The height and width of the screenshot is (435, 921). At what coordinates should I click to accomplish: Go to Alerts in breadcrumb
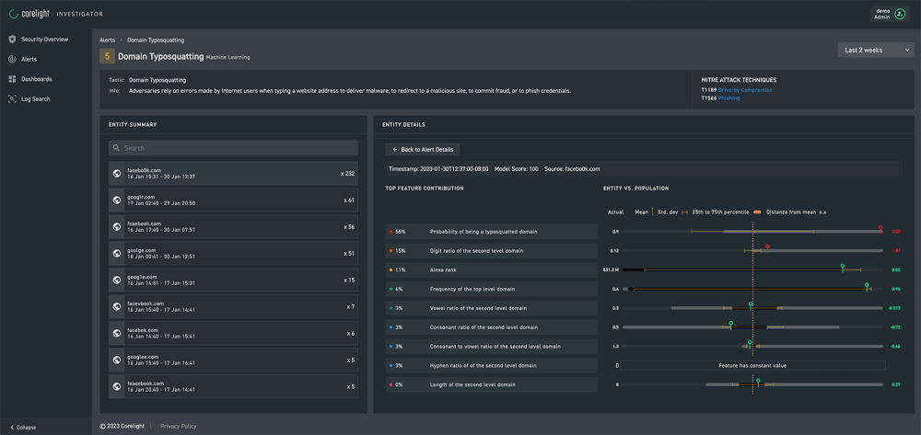tap(107, 40)
